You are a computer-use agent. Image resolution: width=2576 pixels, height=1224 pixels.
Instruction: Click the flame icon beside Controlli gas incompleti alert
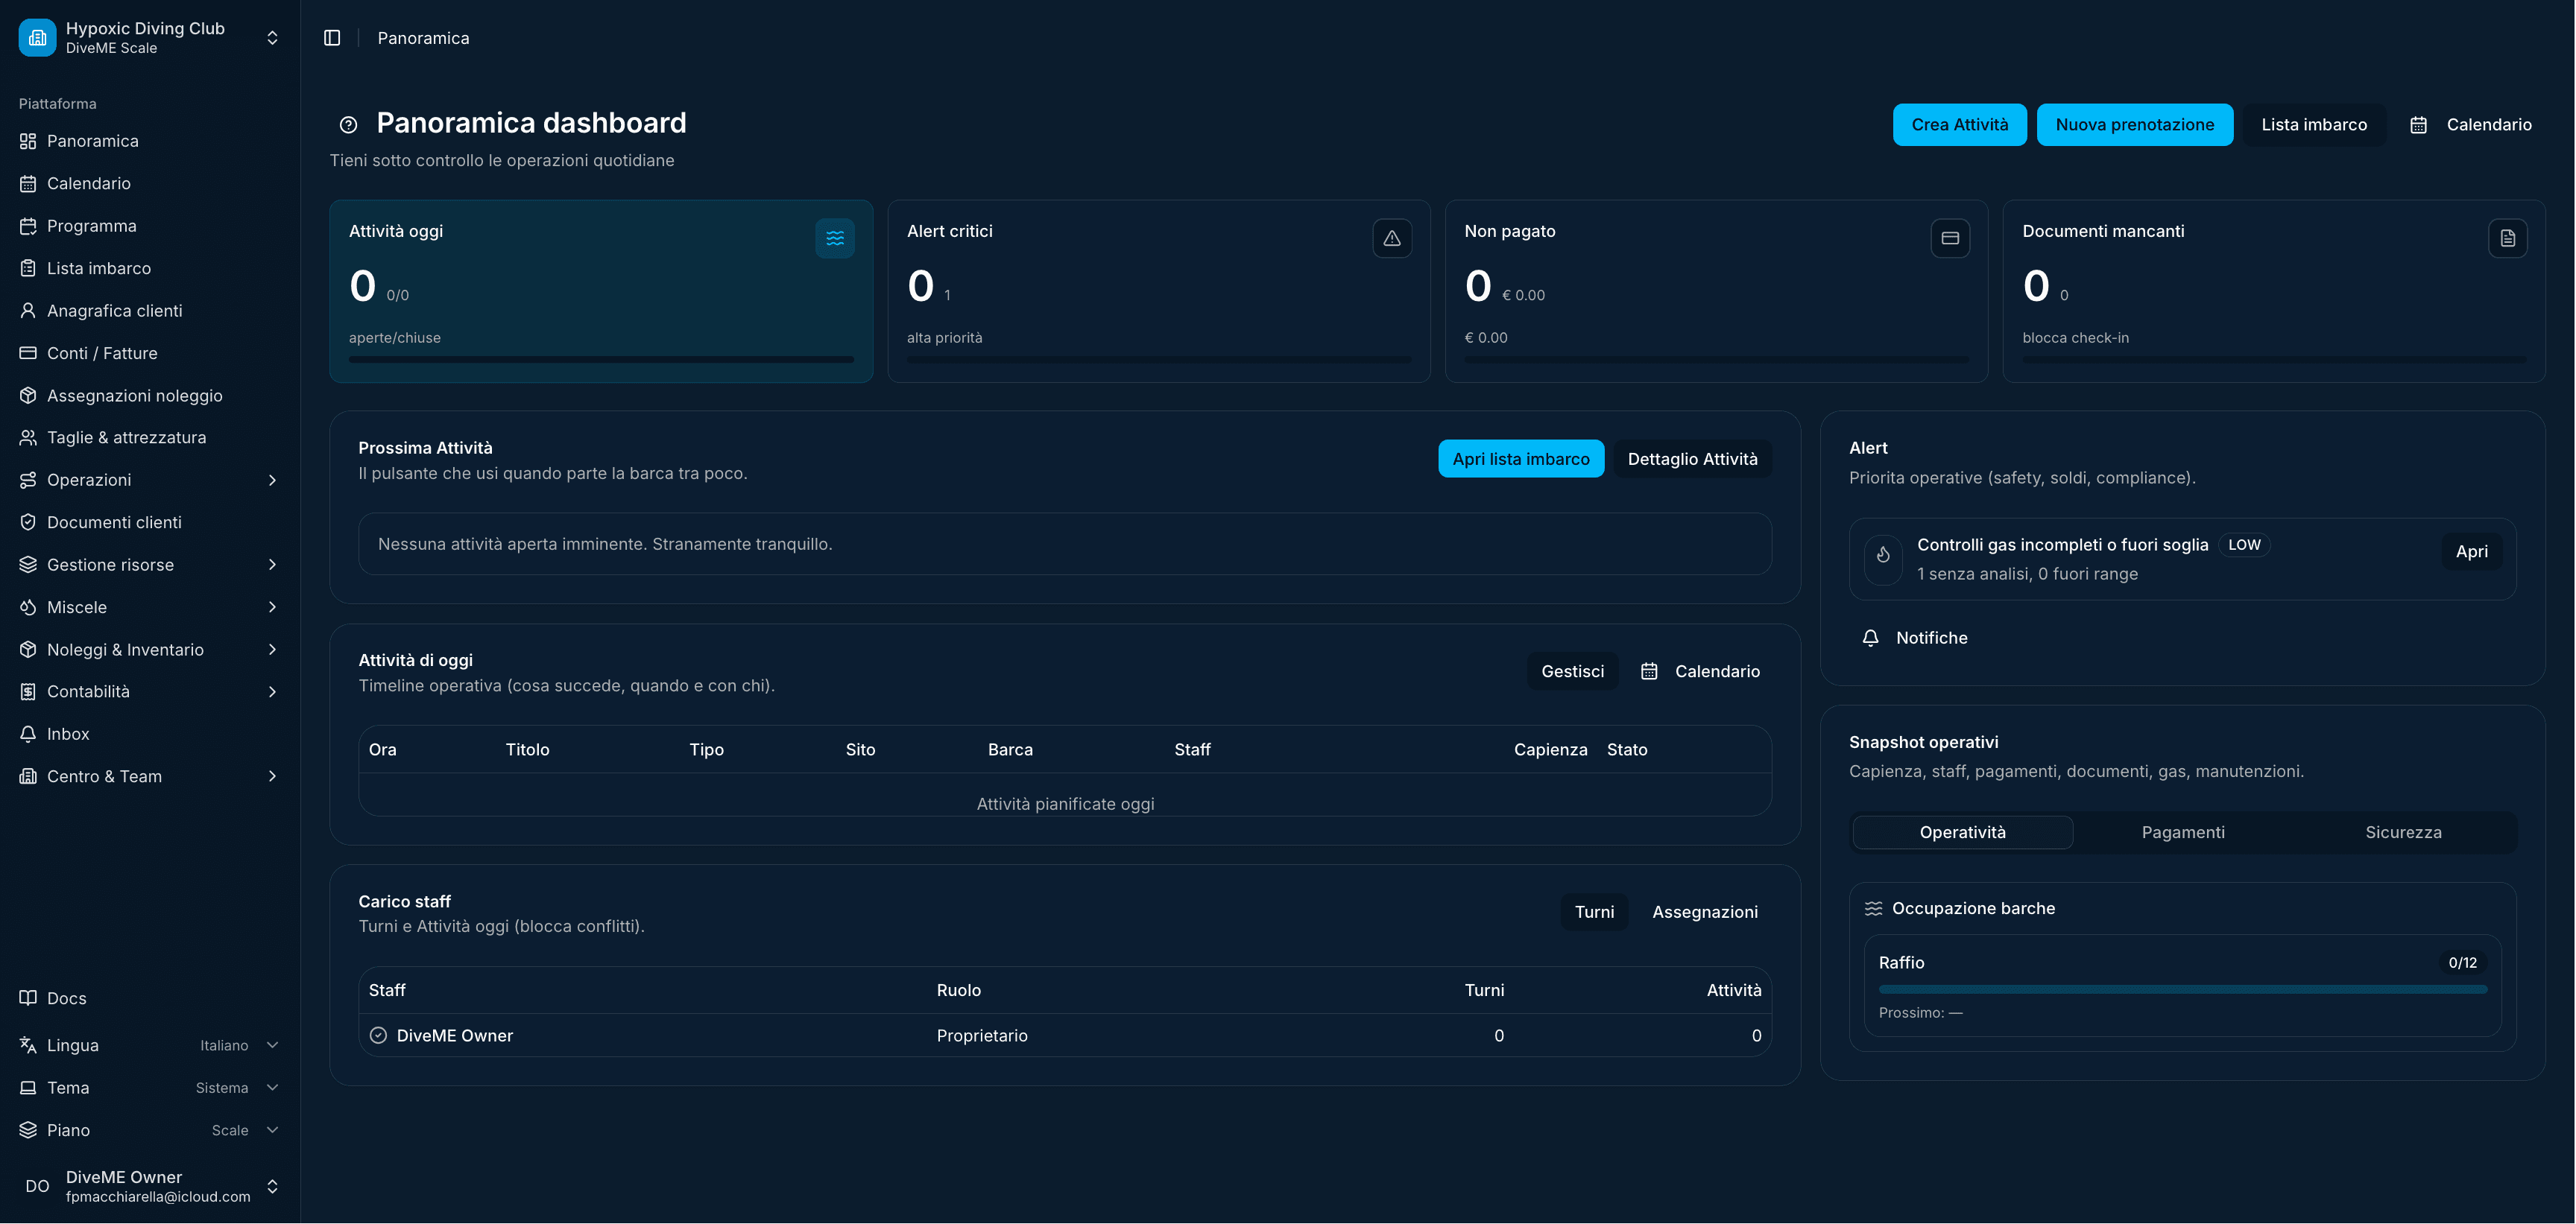pos(1883,556)
